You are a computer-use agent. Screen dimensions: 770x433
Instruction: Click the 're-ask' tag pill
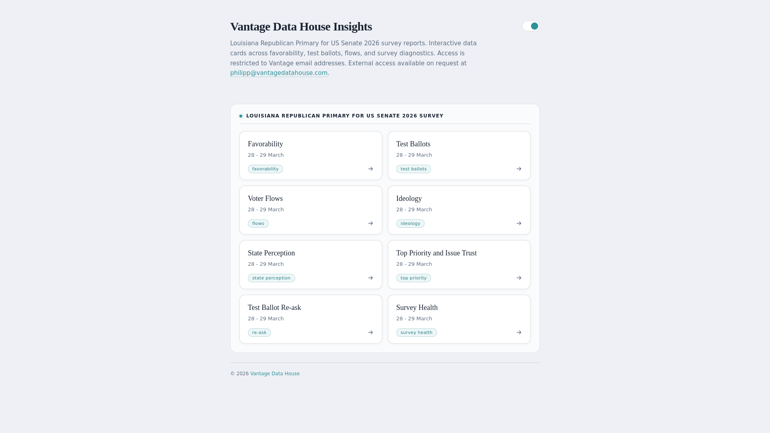pyautogui.click(x=259, y=333)
